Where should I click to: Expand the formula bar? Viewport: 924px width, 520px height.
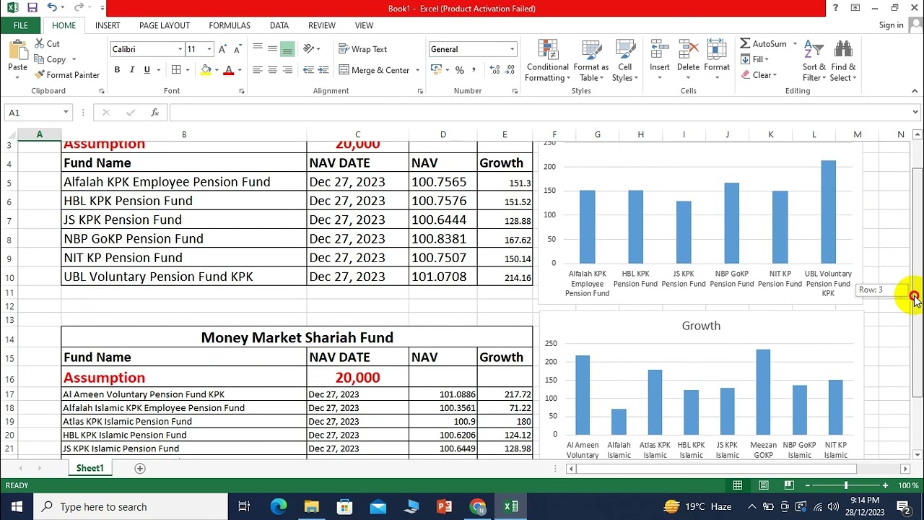click(915, 112)
